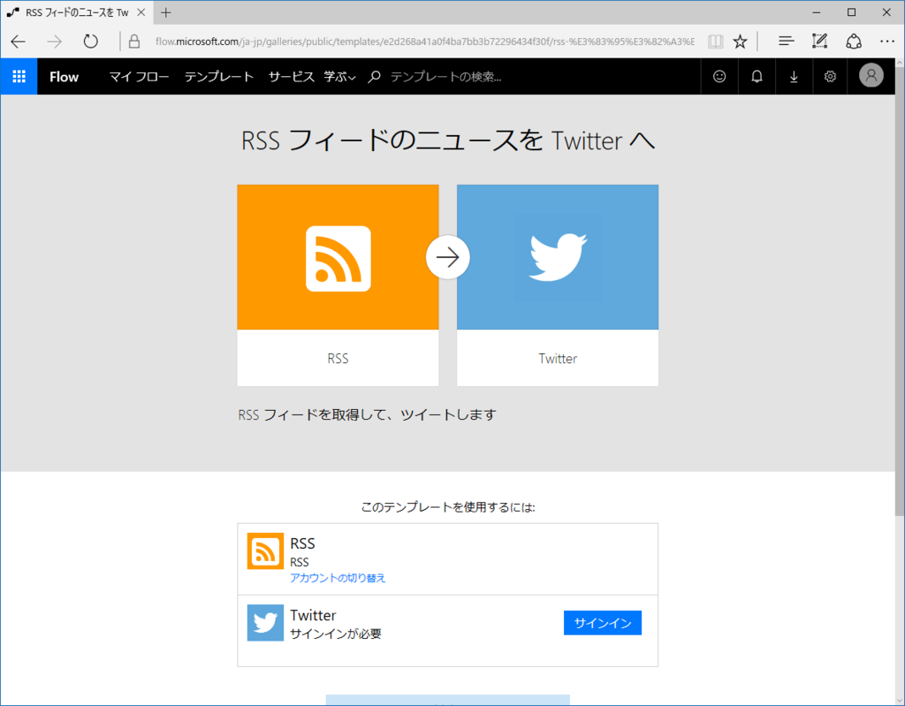Screen dimensions: 905x706
Task: Switch to the テンプレート section
Action: [x=219, y=77]
